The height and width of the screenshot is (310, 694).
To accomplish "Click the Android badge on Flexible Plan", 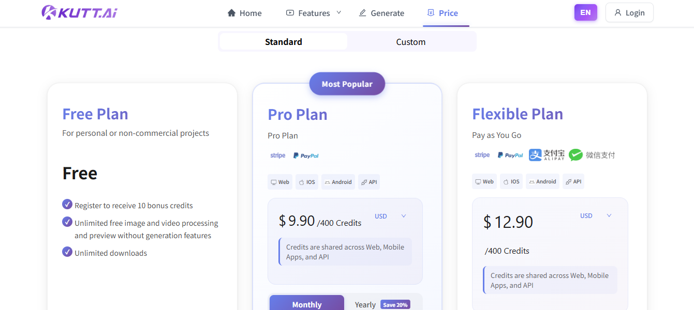I will point(542,181).
